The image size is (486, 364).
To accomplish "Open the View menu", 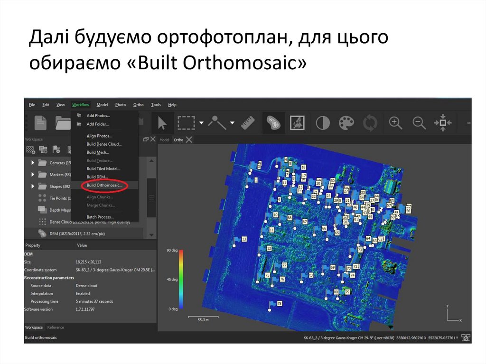I will coord(60,105).
